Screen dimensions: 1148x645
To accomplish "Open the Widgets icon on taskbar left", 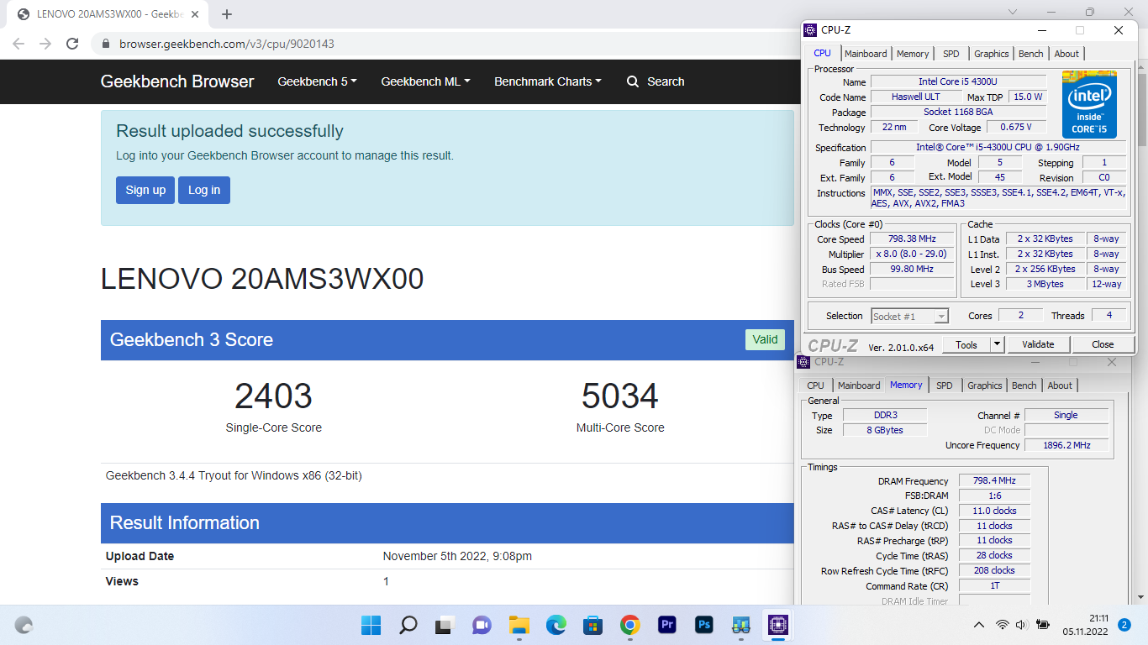I will [x=24, y=625].
